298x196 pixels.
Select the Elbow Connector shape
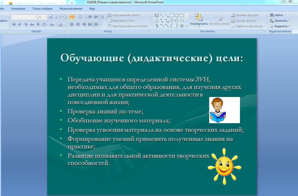click(x=162, y=21)
